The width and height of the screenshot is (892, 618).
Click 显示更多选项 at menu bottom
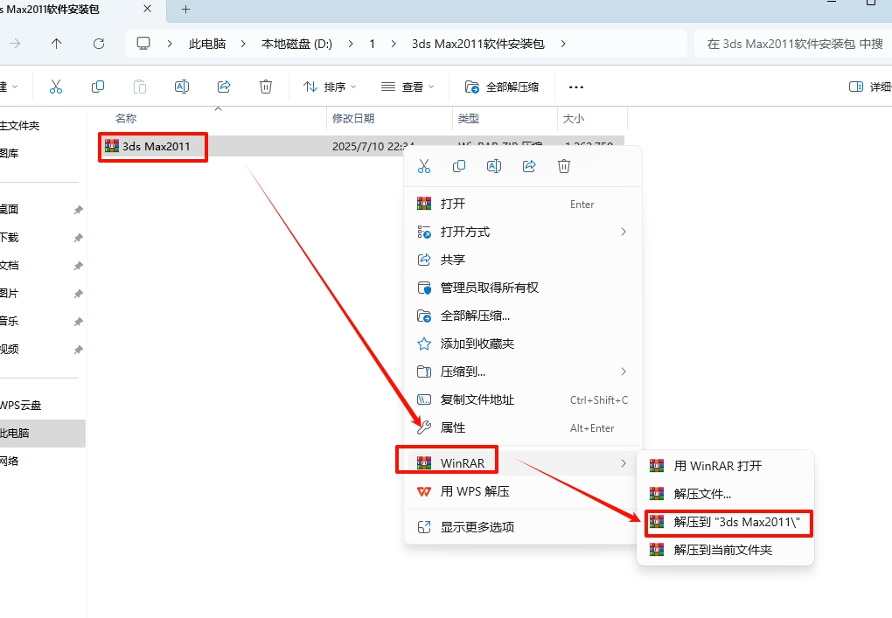(x=477, y=527)
